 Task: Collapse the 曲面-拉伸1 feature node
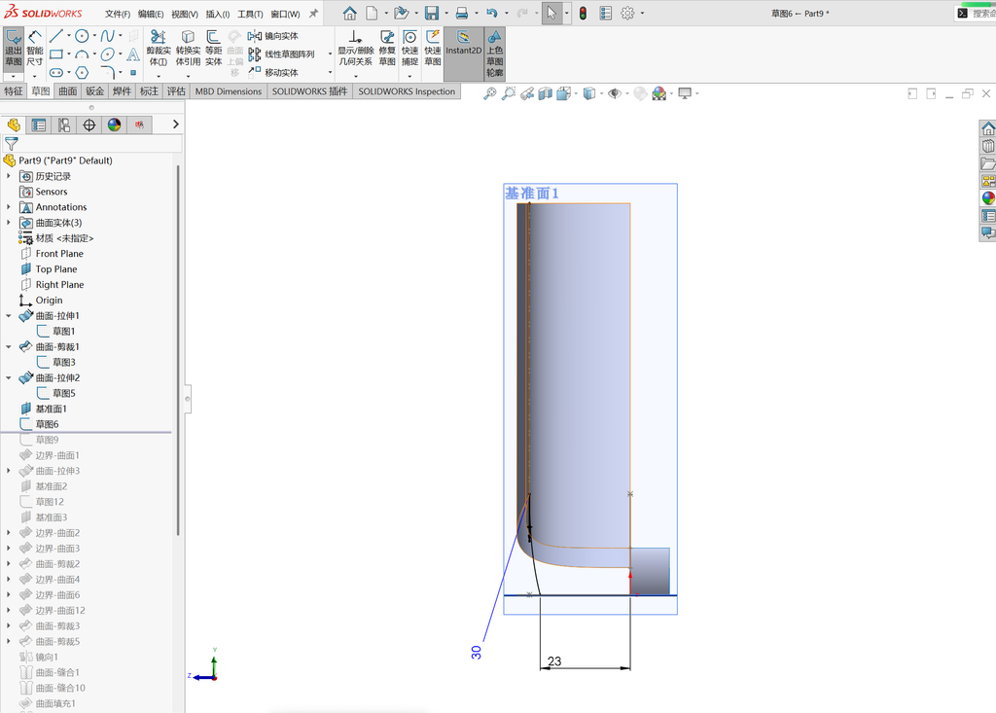(x=8, y=316)
